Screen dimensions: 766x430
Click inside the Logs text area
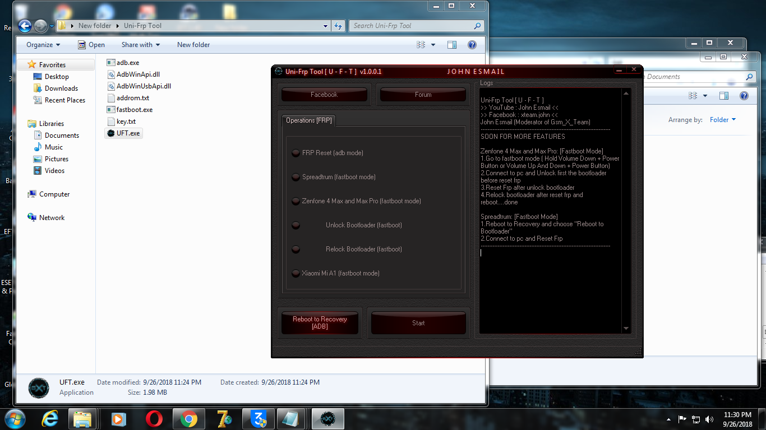point(550,211)
